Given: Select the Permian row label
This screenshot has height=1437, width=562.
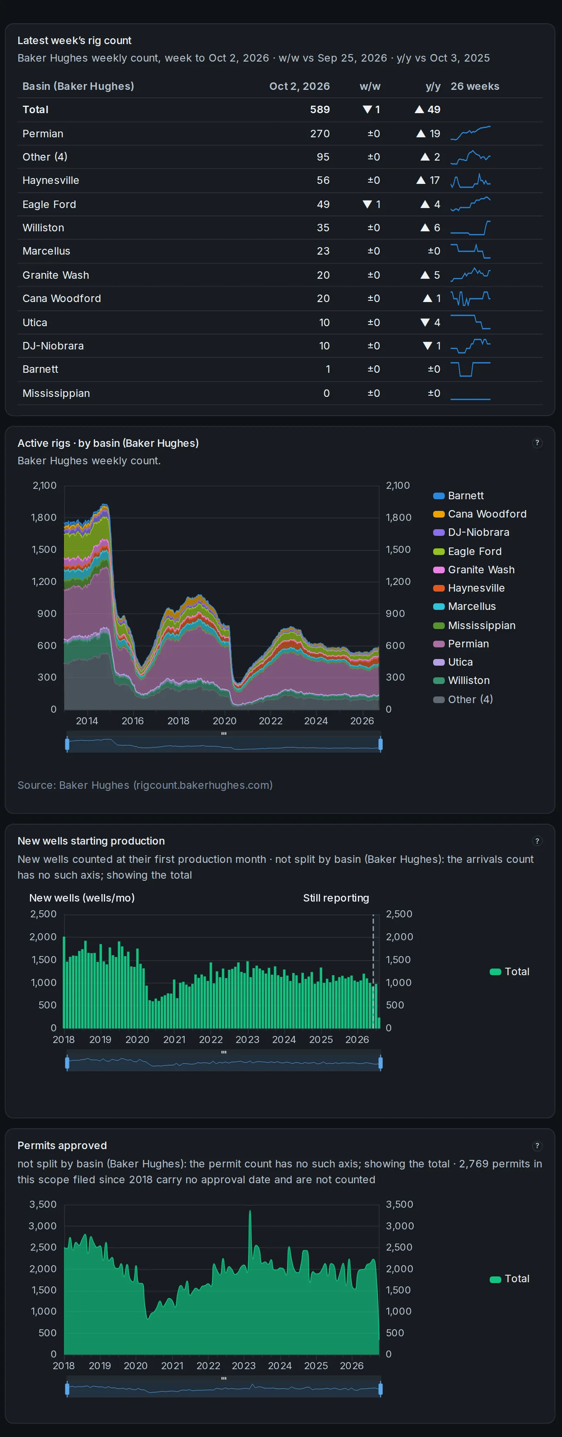Looking at the screenshot, I should click(43, 133).
